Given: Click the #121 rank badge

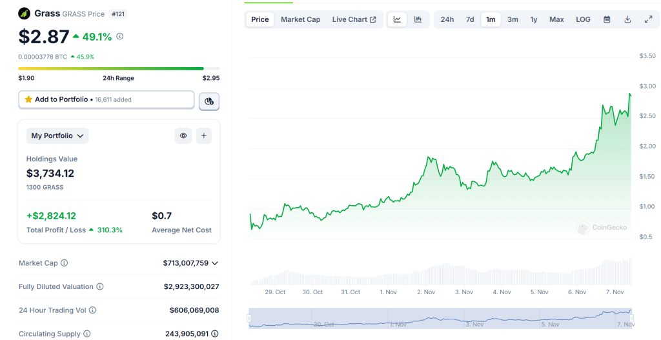Looking at the screenshot, I should pos(118,14).
